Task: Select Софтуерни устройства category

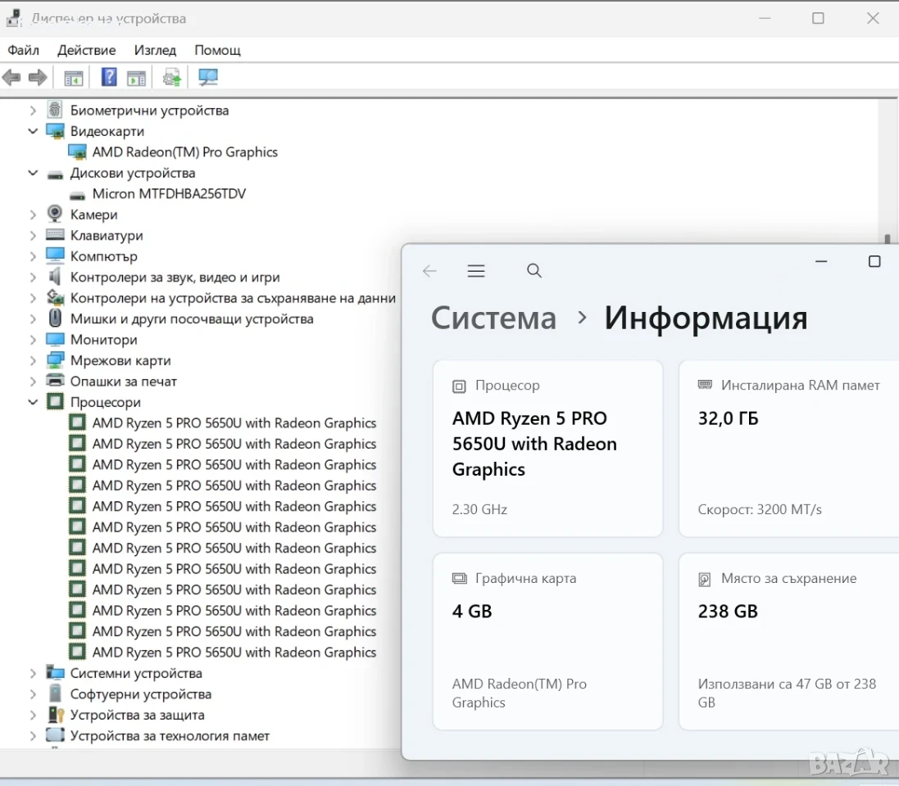Action: tap(140, 694)
